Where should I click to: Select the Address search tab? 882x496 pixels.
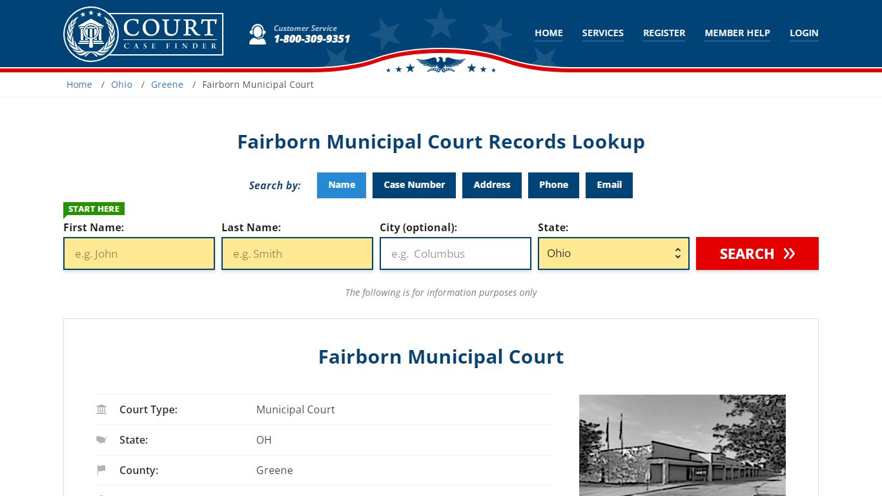[x=492, y=185]
